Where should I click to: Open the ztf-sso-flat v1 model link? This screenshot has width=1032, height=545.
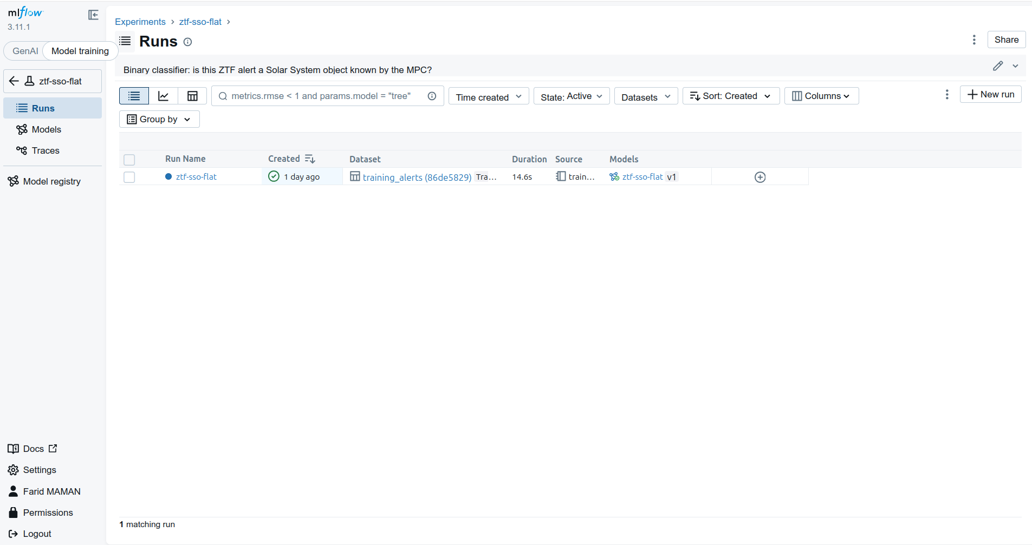pos(642,177)
